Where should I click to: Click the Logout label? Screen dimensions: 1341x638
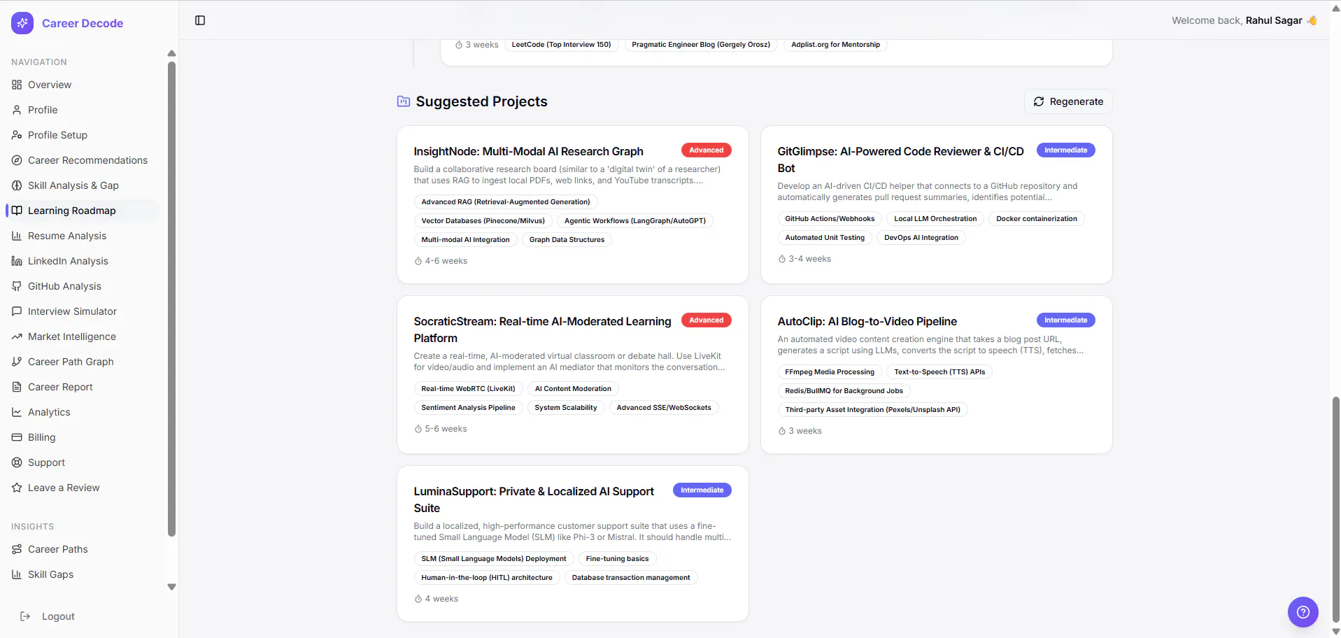point(58,616)
